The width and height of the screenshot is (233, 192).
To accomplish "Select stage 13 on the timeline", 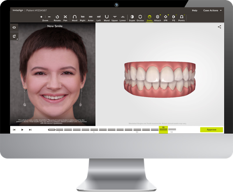I will click(x=163, y=130).
